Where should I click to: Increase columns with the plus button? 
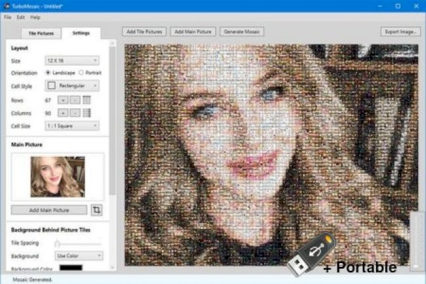tap(63, 113)
